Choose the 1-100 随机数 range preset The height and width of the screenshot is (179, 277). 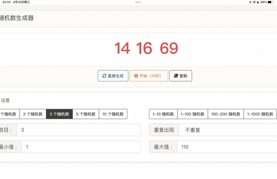pyautogui.click(x=193, y=114)
